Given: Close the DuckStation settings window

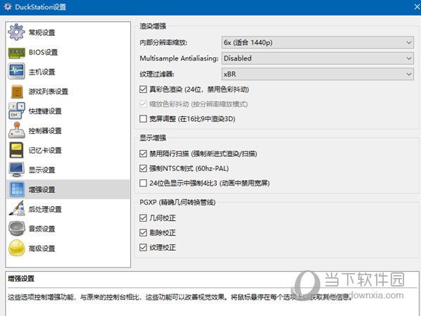Looking at the screenshot, I should pos(417,7).
